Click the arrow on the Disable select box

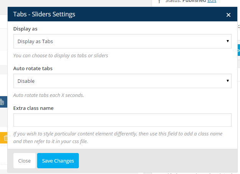click(x=228, y=81)
